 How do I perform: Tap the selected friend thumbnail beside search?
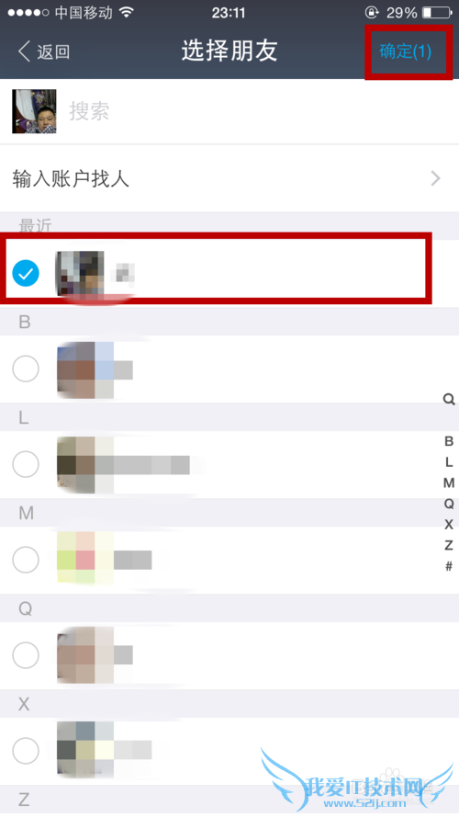34,111
